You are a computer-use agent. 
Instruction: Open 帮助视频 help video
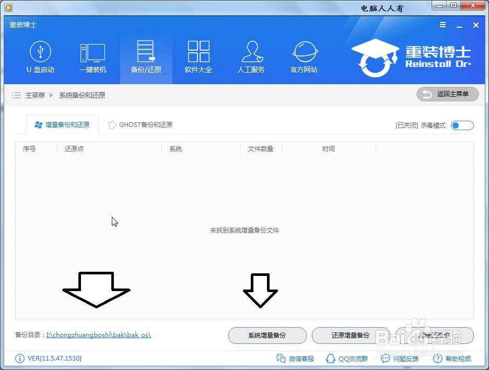[x=452, y=359]
